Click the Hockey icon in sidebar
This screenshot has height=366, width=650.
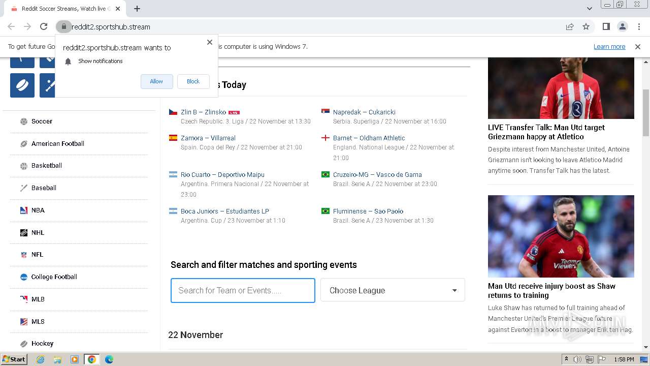pos(24,344)
